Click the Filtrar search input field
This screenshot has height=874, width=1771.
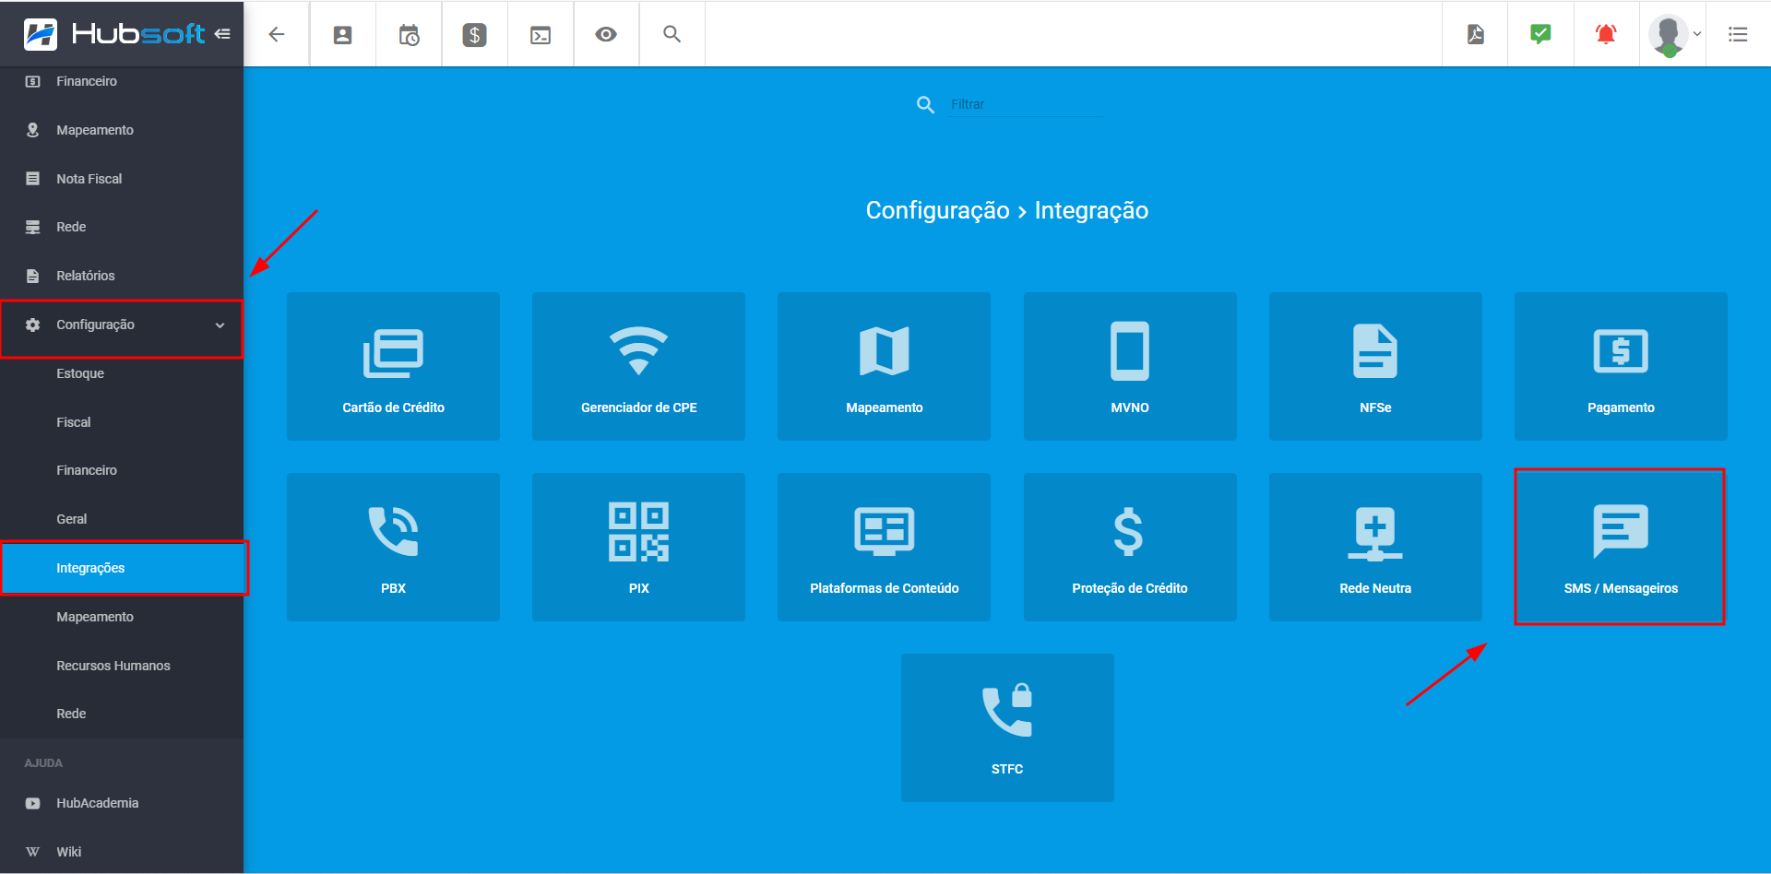click(1026, 104)
